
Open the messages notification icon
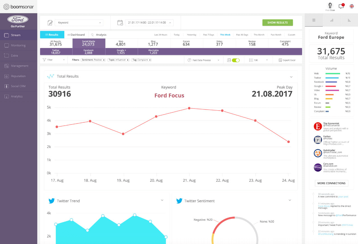pyautogui.click(x=341, y=6)
